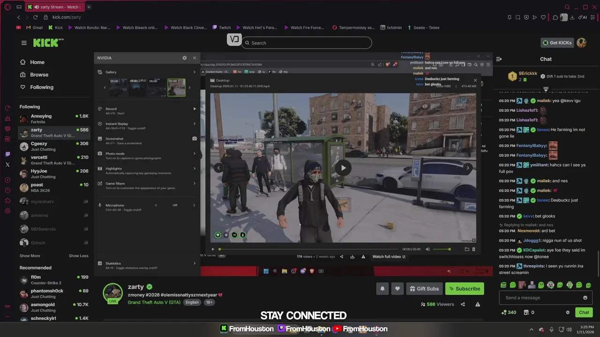Click Show More under Following

[30, 256]
